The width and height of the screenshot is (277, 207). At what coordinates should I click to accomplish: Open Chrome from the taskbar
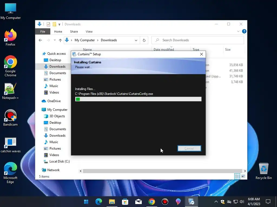pyautogui.click(x=151, y=202)
